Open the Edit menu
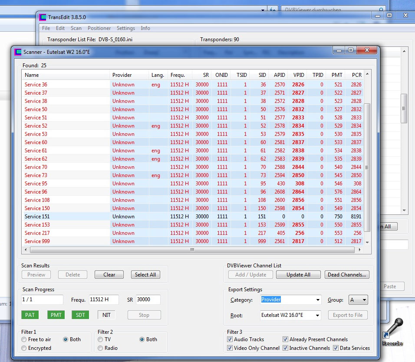The image size is (415, 362). (x=60, y=28)
